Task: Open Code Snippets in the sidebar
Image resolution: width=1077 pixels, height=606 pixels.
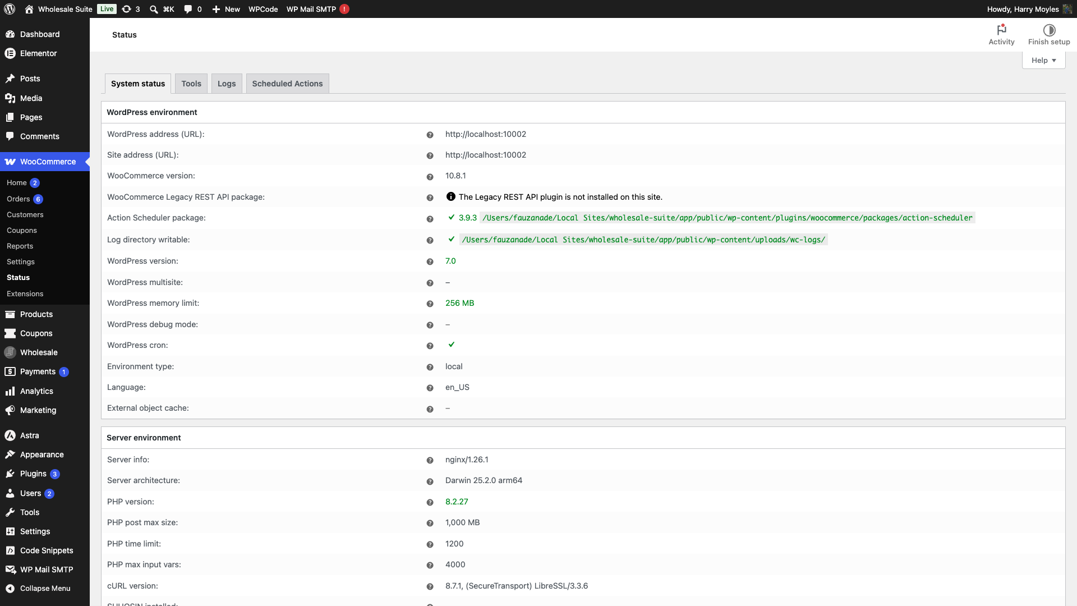Action: coord(45,550)
